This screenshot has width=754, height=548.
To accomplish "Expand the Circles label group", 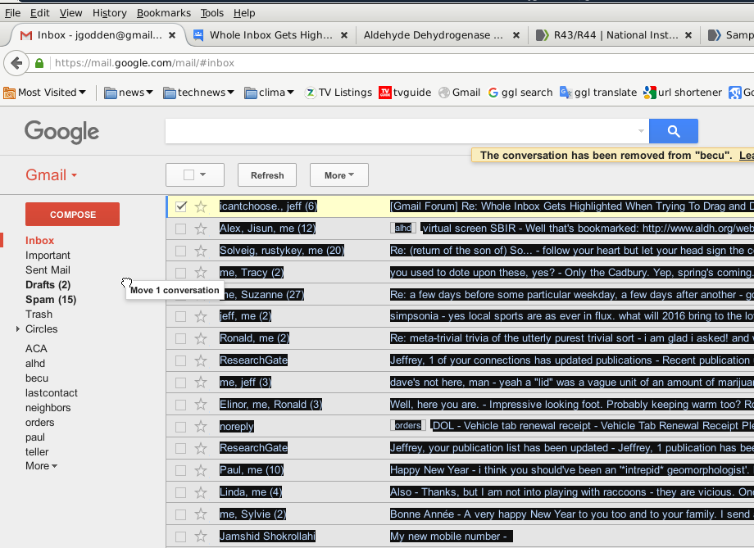I will [x=18, y=328].
